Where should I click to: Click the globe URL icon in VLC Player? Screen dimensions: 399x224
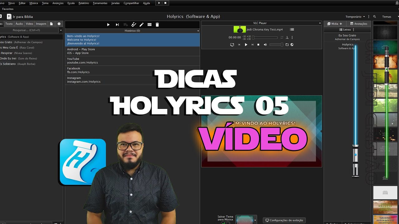[292, 45]
